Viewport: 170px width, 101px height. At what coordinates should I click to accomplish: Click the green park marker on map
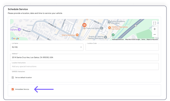pyautogui.click(x=113, y=35)
